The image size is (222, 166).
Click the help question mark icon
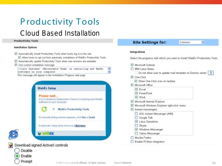pyautogui.click(x=211, y=73)
